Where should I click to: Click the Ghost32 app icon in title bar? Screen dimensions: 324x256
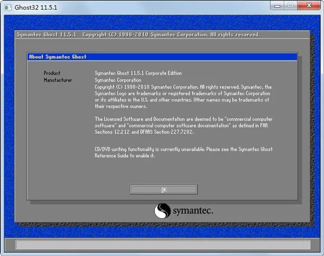(x=7, y=8)
